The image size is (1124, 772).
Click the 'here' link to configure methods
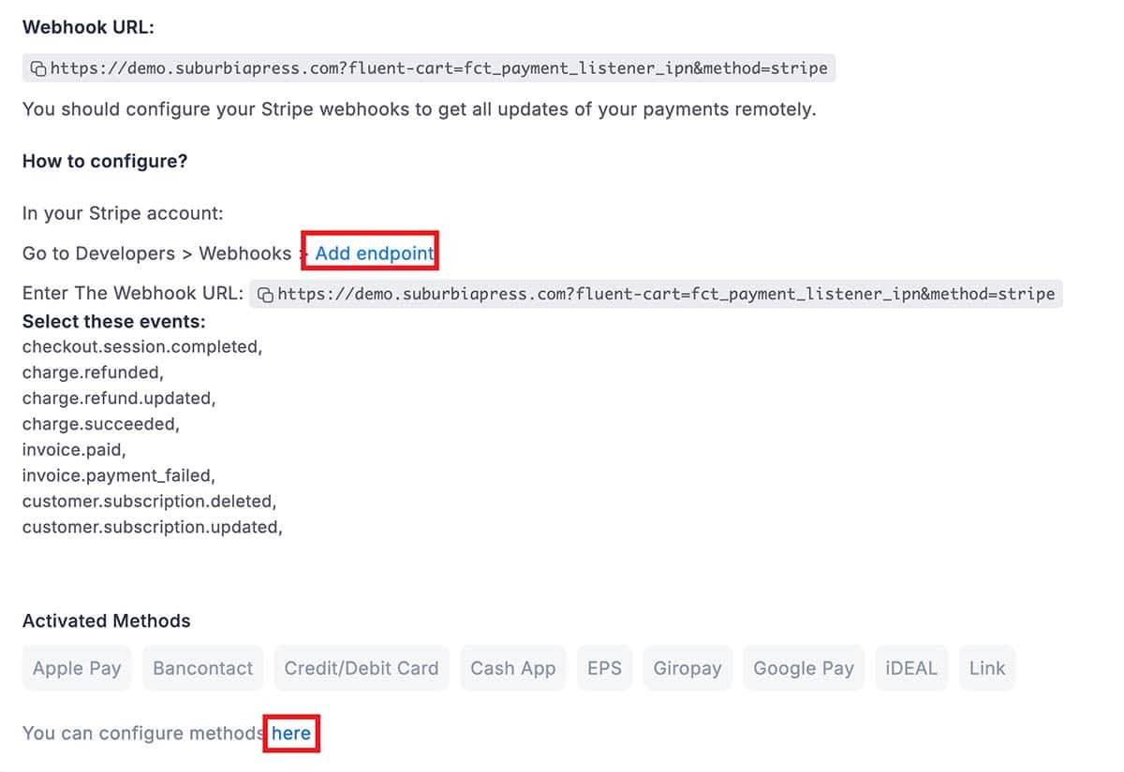coord(291,733)
